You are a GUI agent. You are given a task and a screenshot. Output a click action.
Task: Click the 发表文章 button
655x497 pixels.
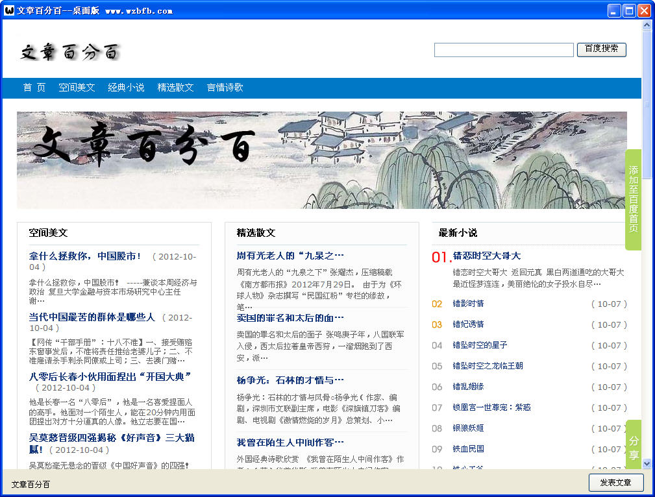click(x=616, y=482)
